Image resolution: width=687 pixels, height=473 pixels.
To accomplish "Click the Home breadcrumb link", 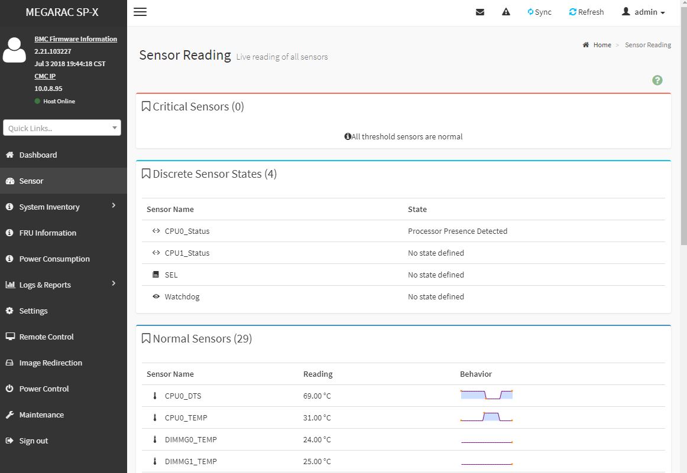I will coord(602,45).
